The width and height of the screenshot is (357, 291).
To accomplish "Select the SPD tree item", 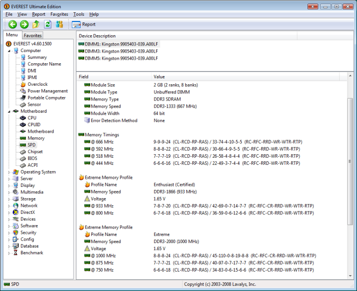I will coord(32,145).
